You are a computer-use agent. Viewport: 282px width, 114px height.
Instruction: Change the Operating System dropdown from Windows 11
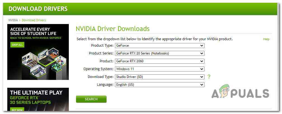coord(160,69)
